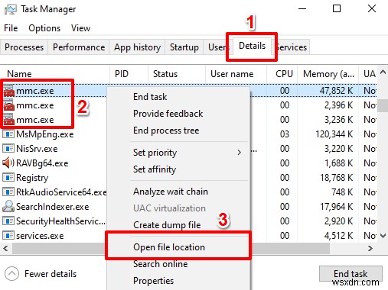Click the MsMpEng.exe process icon
The height and width of the screenshot is (290, 388).
8,134
